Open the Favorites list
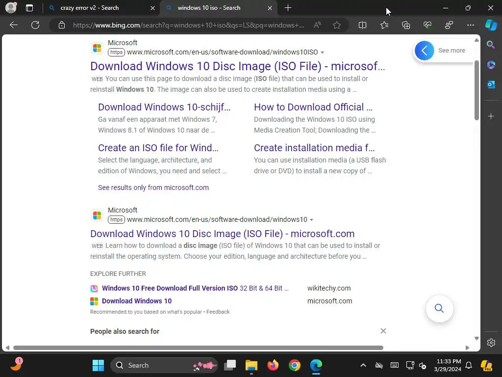Screen dimensions: 502x377 coord(384,25)
